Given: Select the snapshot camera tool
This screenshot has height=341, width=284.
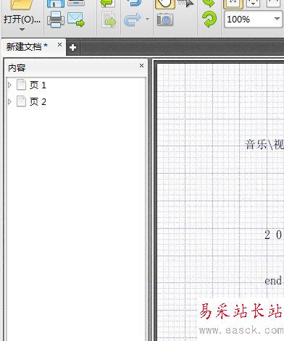Looking at the screenshot, I should point(165,20).
